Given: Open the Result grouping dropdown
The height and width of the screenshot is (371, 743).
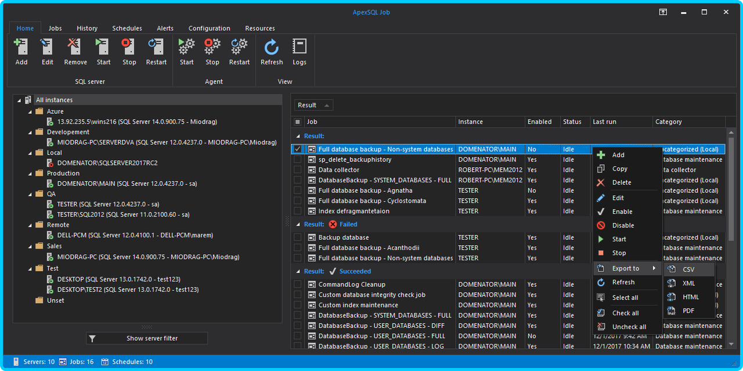Looking at the screenshot, I should click(x=314, y=105).
